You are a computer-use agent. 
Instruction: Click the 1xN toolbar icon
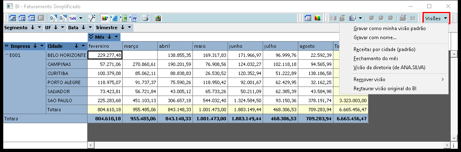pos(73,18)
